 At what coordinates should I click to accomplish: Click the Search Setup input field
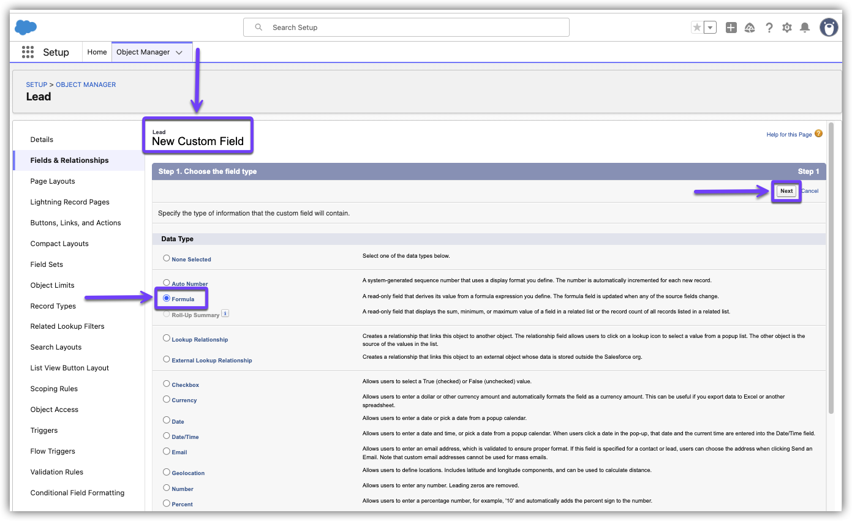406,28
